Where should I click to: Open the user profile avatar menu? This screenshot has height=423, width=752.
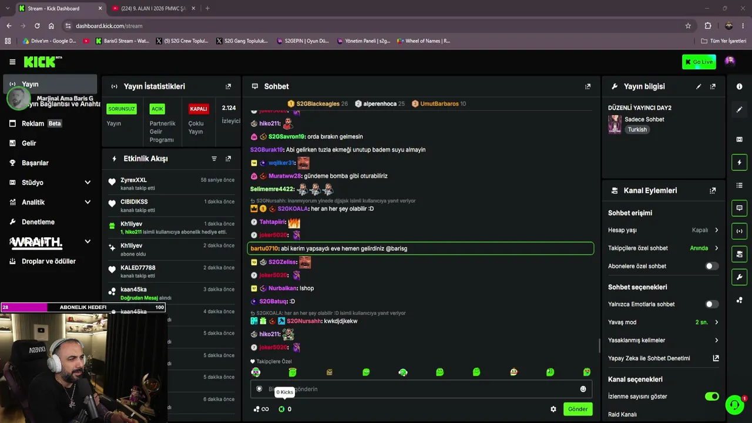click(x=730, y=62)
